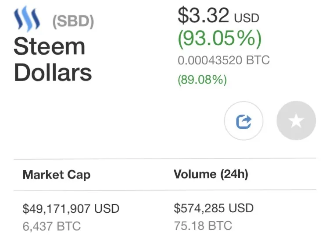Toggle the star favorite button
Image resolution: width=329 pixels, height=246 pixels.
(x=296, y=120)
